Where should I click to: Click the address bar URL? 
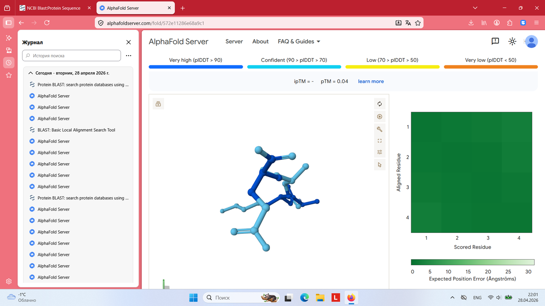pyautogui.click(x=155, y=23)
